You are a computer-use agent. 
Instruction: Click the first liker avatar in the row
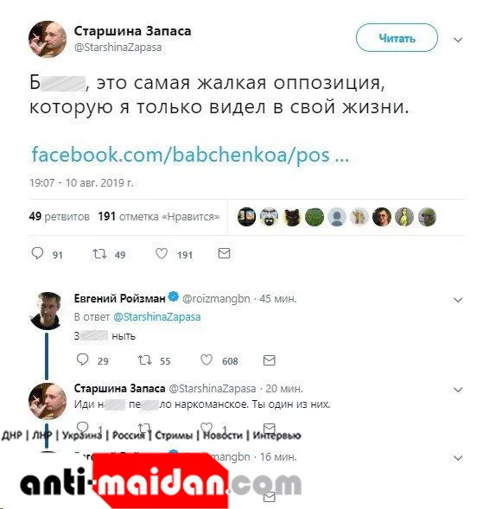(247, 217)
